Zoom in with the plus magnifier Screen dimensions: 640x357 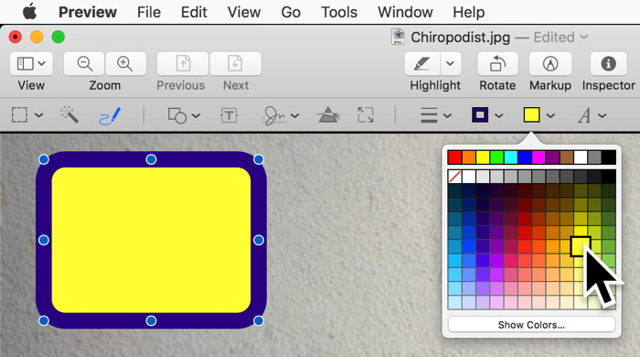(x=126, y=64)
